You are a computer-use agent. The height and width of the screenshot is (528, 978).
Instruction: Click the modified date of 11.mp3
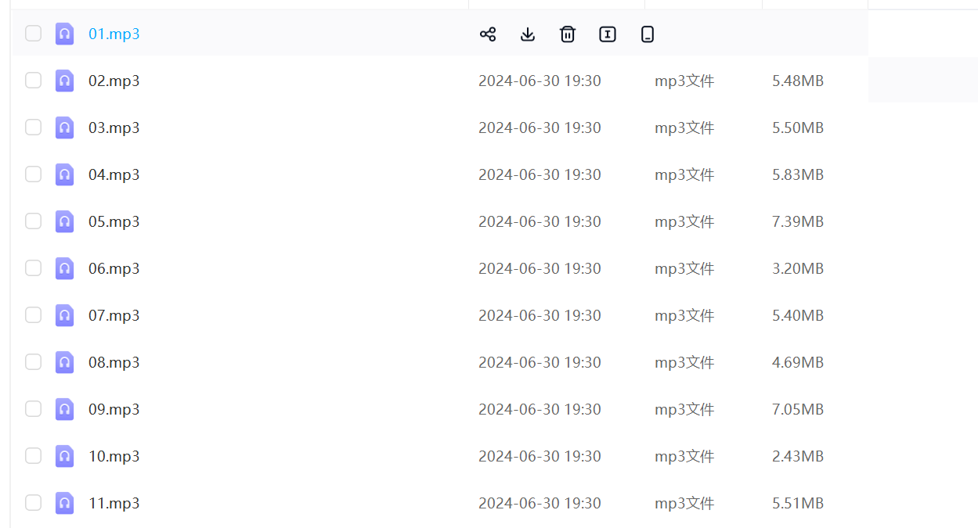pyautogui.click(x=540, y=503)
